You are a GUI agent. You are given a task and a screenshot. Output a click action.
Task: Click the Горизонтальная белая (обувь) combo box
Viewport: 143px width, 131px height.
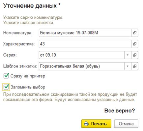[x=82, y=66]
